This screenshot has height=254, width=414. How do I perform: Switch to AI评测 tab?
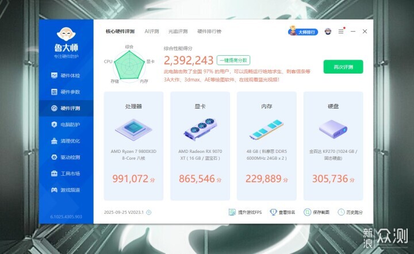(152, 32)
